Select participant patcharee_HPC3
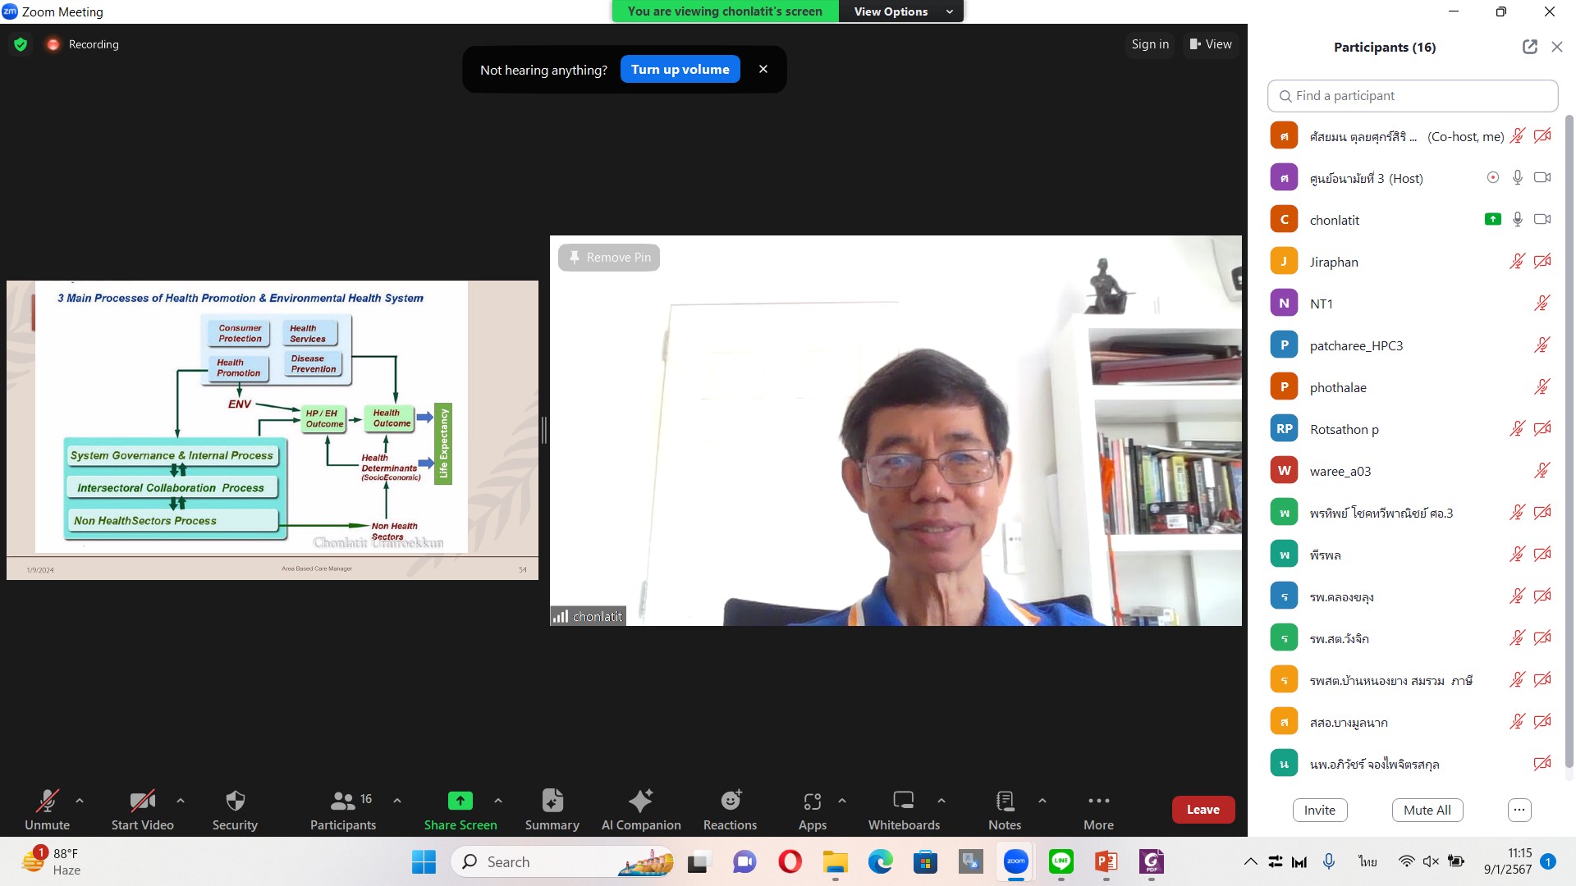Image resolution: width=1576 pixels, height=886 pixels. click(x=1413, y=345)
